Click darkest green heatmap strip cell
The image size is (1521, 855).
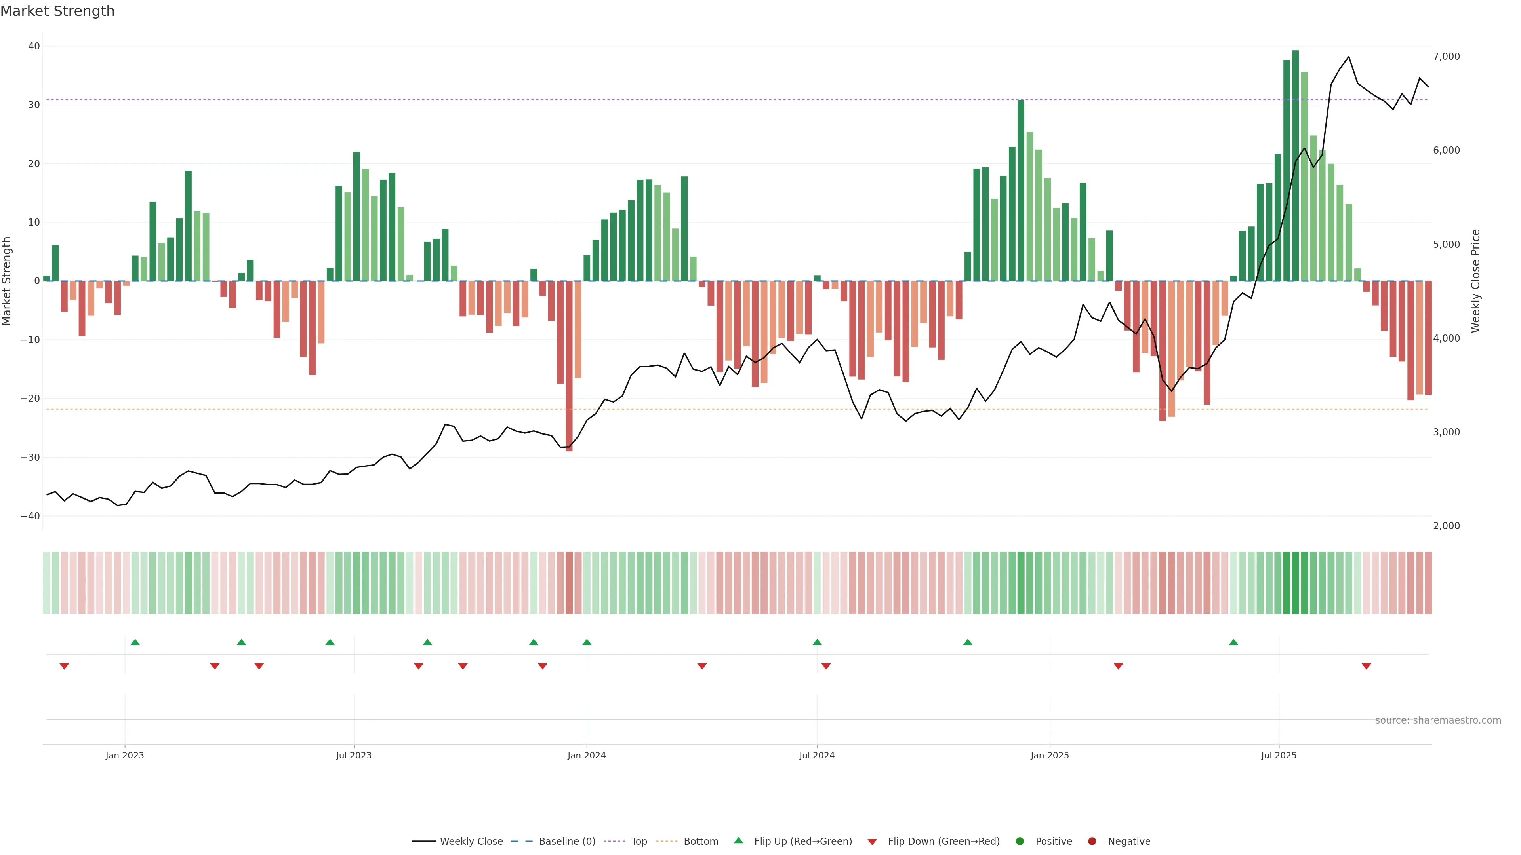(1296, 583)
